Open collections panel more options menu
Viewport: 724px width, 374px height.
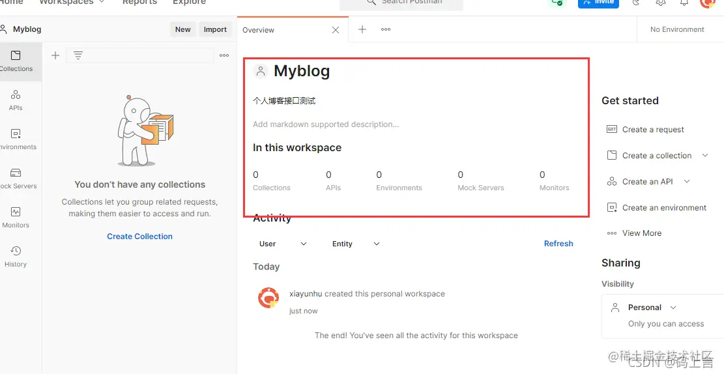[224, 55]
